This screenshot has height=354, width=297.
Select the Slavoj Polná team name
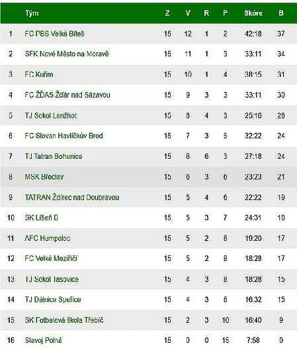click(44, 340)
